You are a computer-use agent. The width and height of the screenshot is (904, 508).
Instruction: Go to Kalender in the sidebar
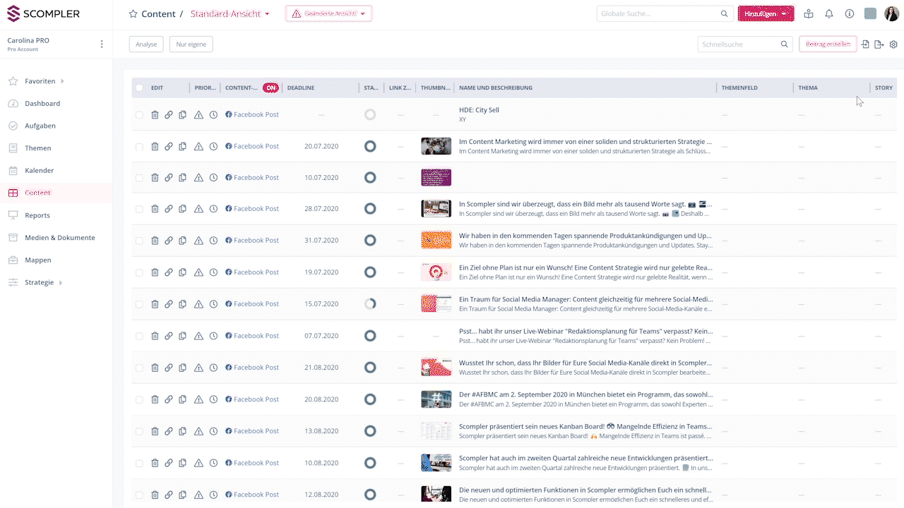[x=39, y=171]
